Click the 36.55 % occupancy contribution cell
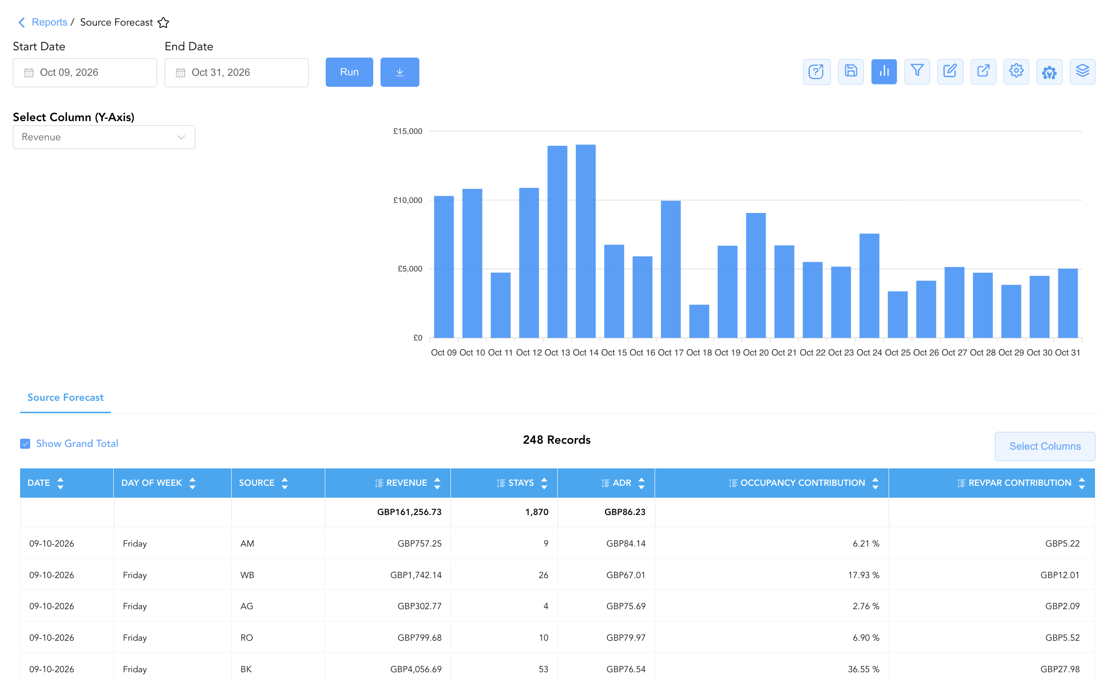The width and height of the screenshot is (1111, 680). coord(772,669)
